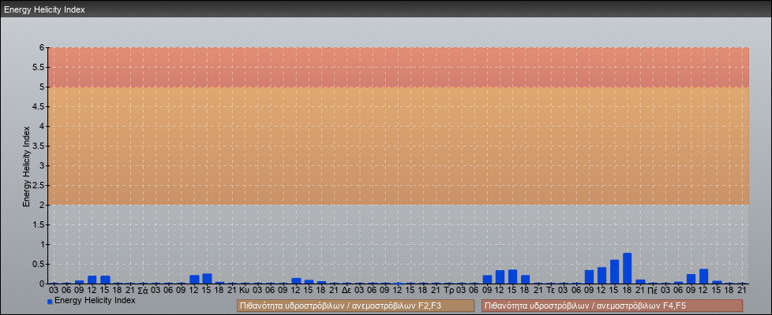Click the y-axis value 2.5

pos(39,185)
